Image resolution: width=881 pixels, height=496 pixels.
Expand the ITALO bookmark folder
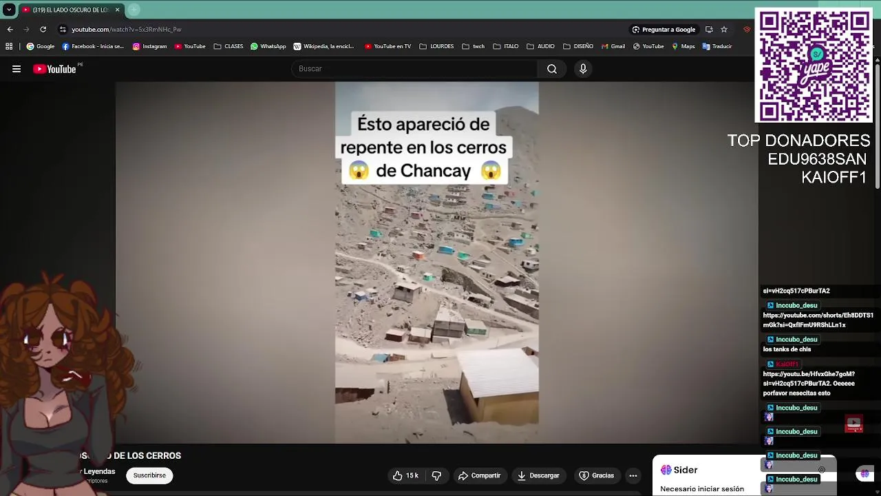click(506, 46)
